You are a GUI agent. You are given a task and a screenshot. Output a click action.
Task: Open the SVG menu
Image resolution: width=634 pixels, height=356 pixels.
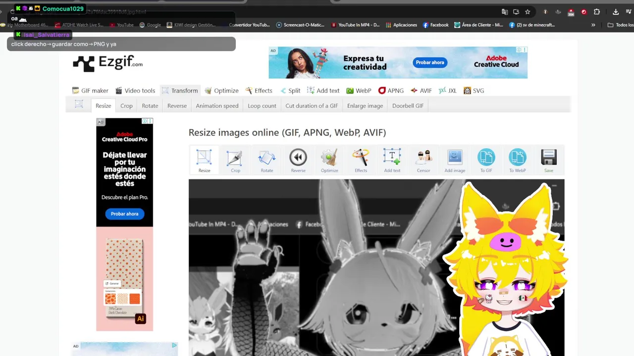[474, 90]
